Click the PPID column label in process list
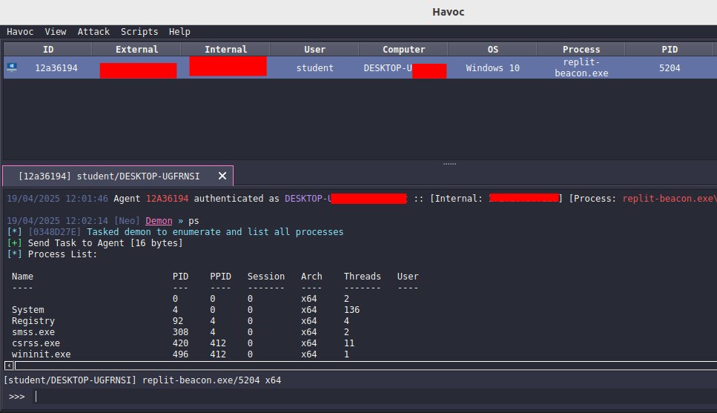The width and height of the screenshot is (717, 413). (220, 277)
